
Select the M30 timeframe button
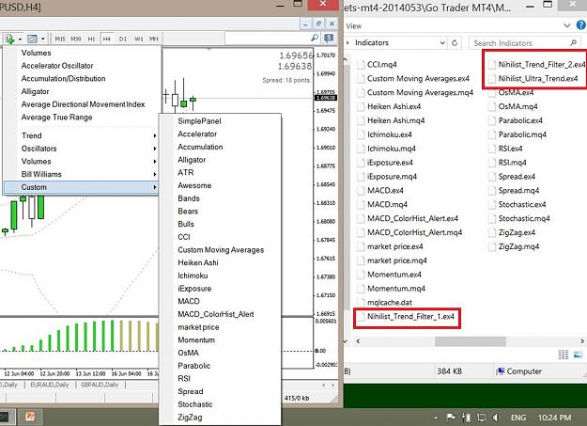click(x=76, y=39)
